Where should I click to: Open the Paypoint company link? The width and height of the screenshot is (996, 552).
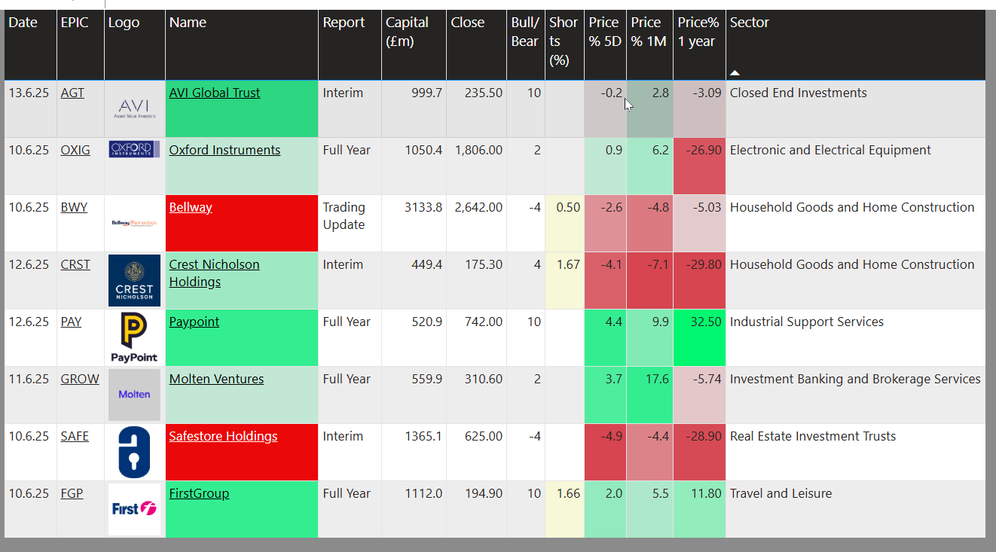194,322
